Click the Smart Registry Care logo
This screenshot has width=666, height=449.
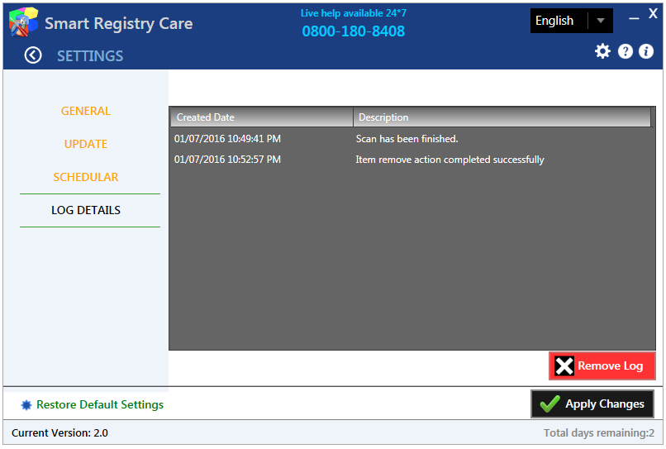(23, 21)
